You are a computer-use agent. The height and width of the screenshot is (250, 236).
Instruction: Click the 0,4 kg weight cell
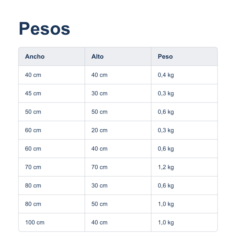click(184, 75)
